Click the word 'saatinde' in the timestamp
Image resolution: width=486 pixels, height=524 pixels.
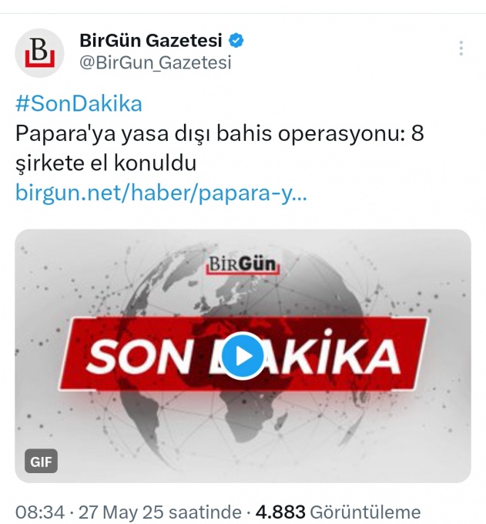(x=205, y=512)
